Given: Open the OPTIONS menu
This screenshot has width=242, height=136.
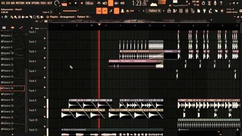Looking at the screenshot, I should pos(35,3).
